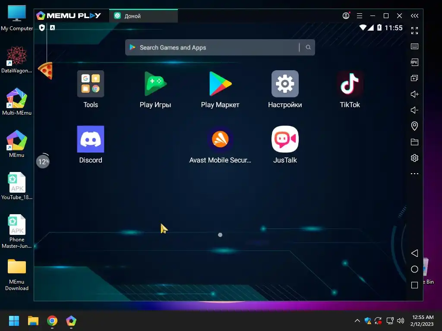Decrease volume with sidebar speaker minus
The height and width of the screenshot is (331, 442).
click(x=414, y=110)
